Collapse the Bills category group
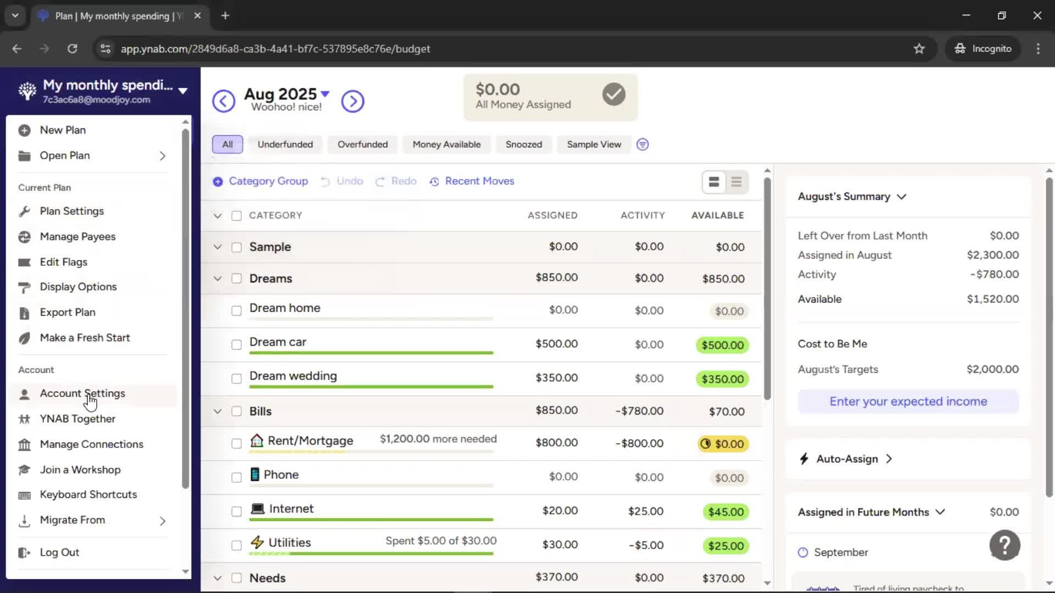The width and height of the screenshot is (1055, 593). [218, 411]
